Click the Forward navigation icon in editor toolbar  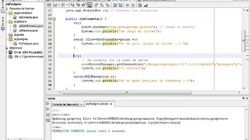point(63,5)
